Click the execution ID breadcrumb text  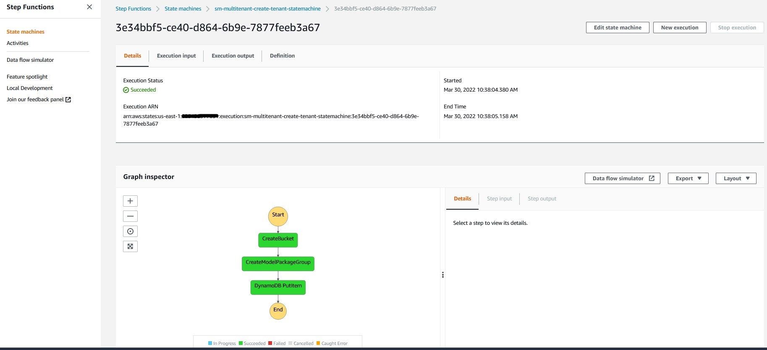[x=385, y=9]
